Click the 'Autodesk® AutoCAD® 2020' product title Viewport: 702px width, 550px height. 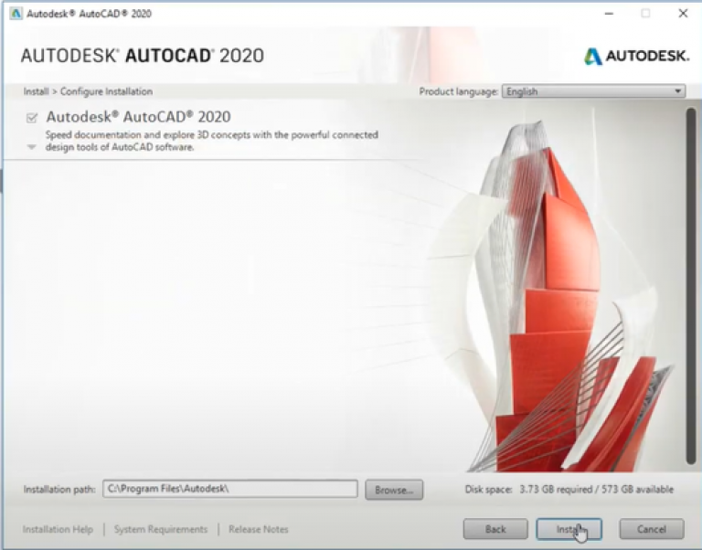138,117
